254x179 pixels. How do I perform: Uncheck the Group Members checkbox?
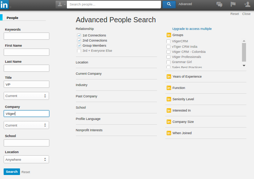click(79, 46)
